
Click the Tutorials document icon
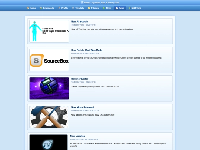[73, 8]
